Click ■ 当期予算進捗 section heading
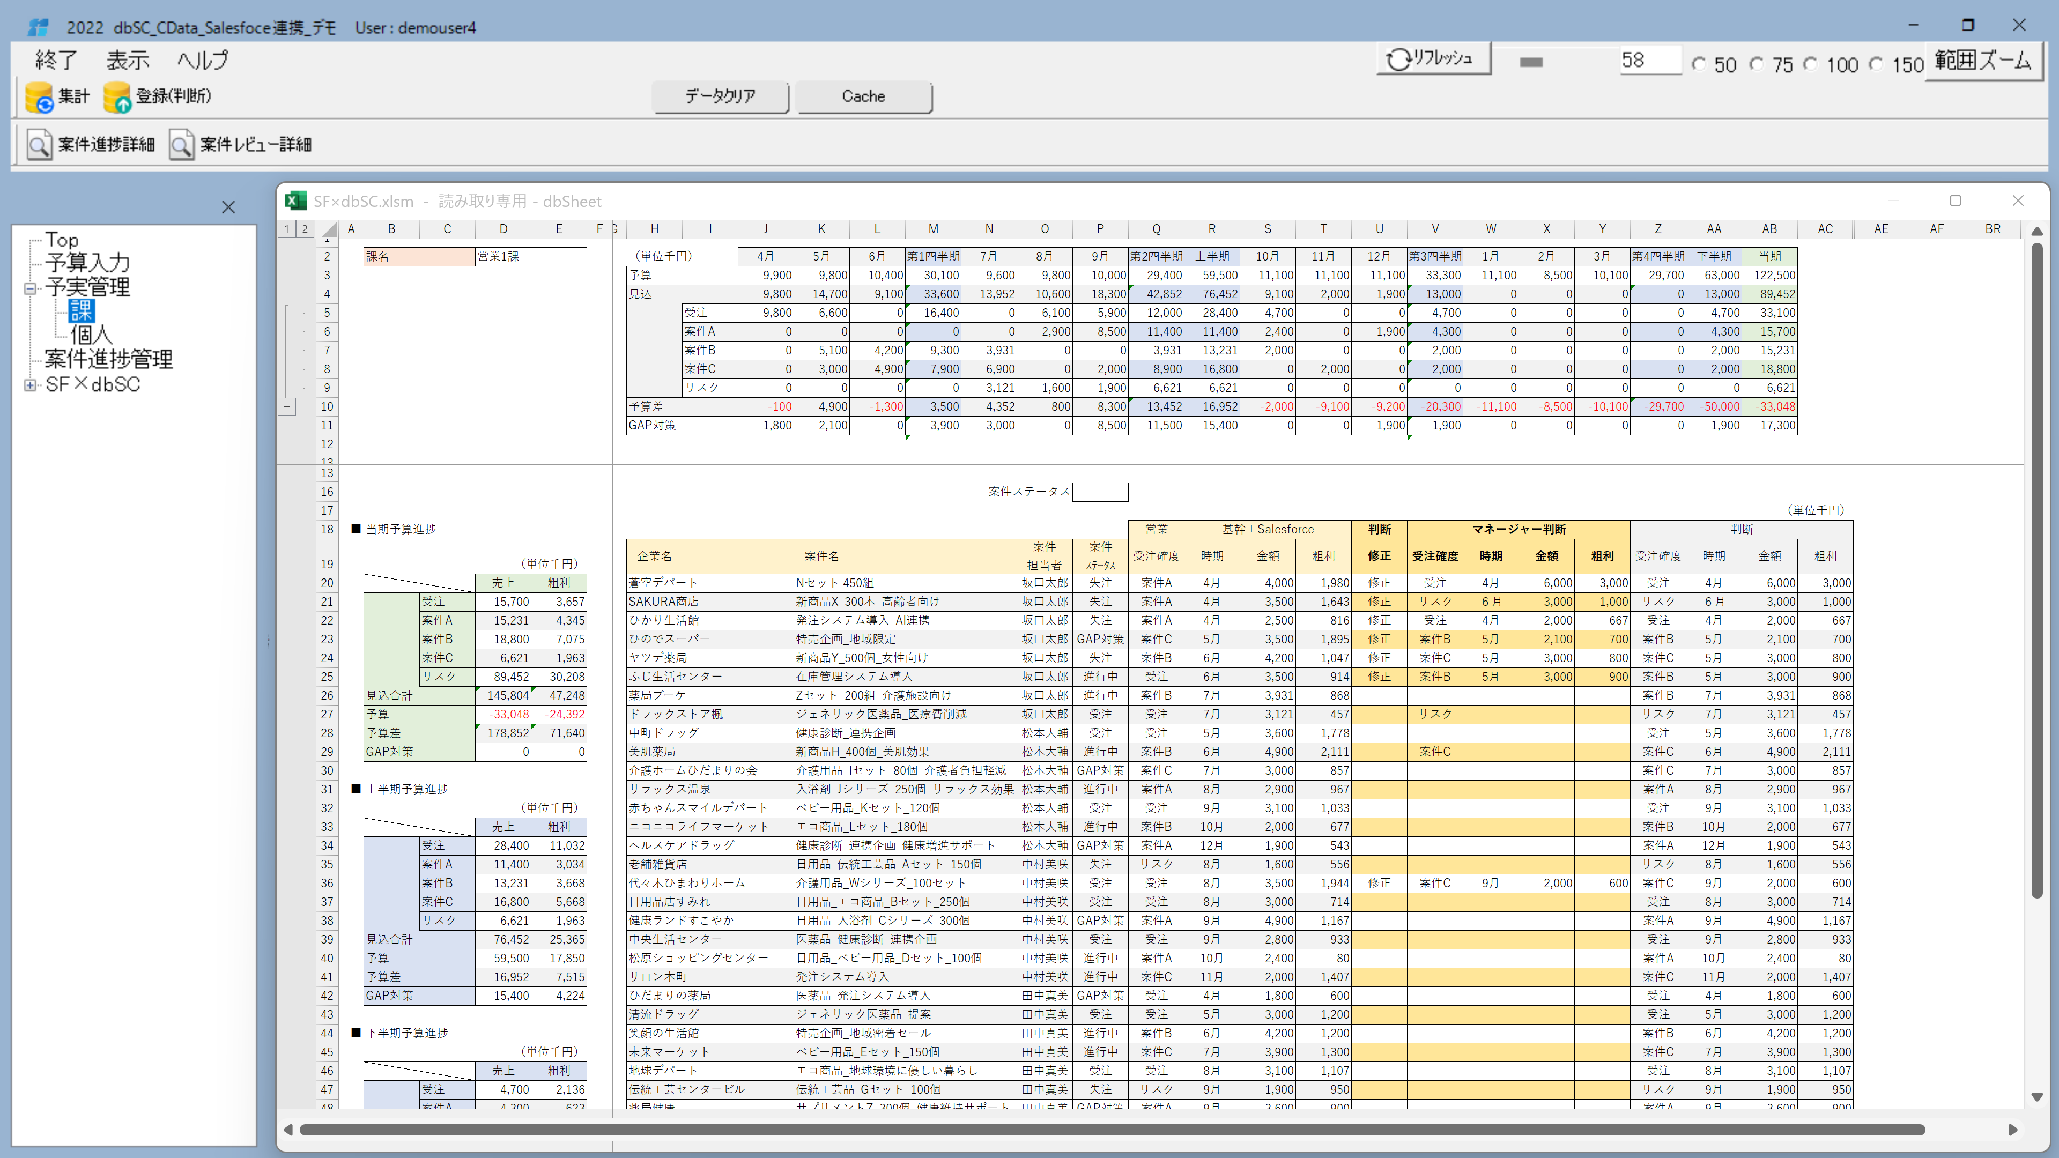 coord(394,529)
